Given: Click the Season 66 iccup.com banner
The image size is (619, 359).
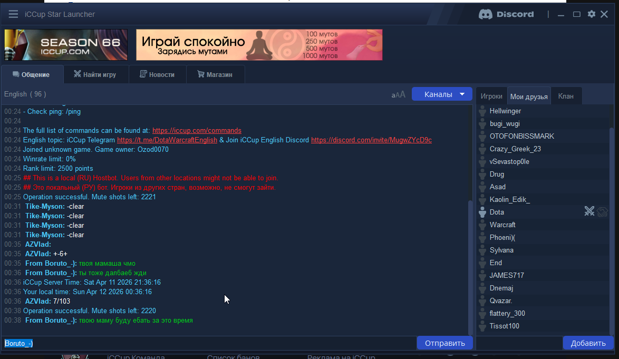Looking at the screenshot, I should [x=66, y=45].
